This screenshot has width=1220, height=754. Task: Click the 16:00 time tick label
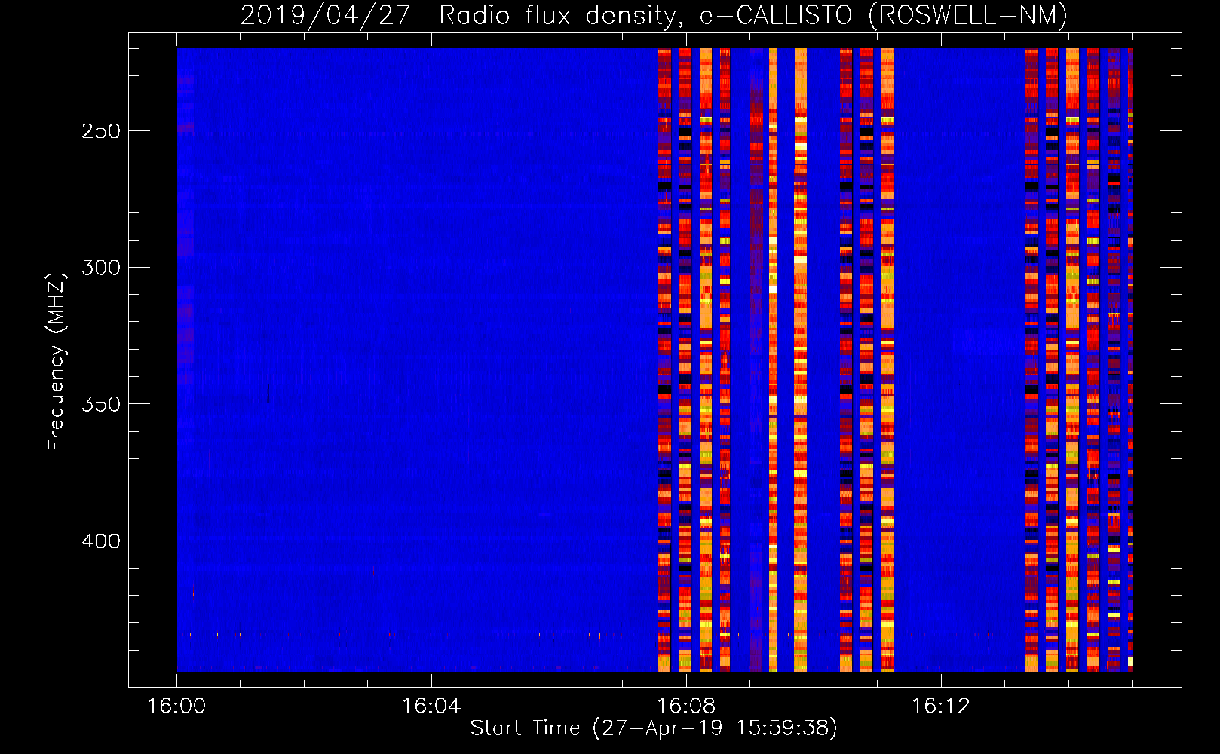click(176, 706)
